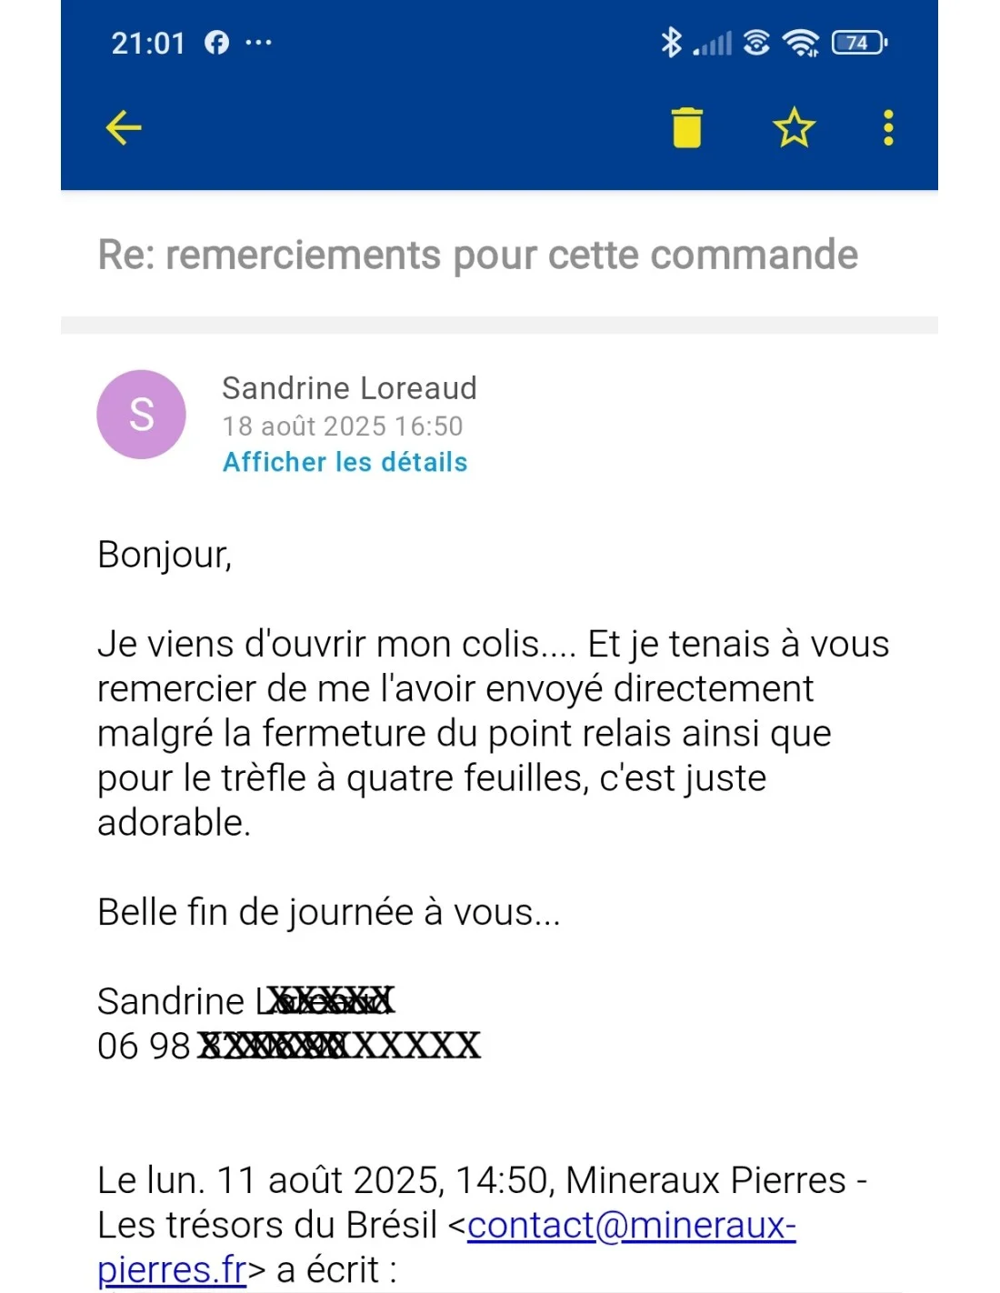Tap the mobile signal strength bars
Screen dimensions: 1000x1293
coord(713,44)
